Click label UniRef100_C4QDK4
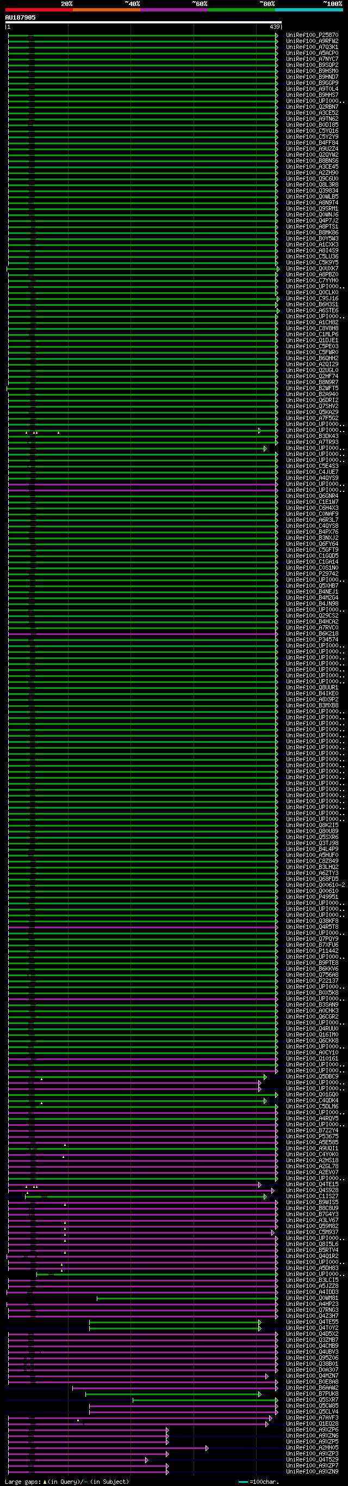Viewport: 348px width, 1486px height. 312,1101
